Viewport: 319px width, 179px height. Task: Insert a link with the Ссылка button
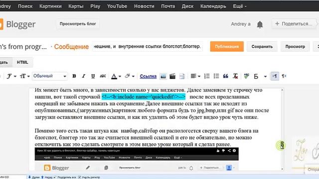pos(148,76)
